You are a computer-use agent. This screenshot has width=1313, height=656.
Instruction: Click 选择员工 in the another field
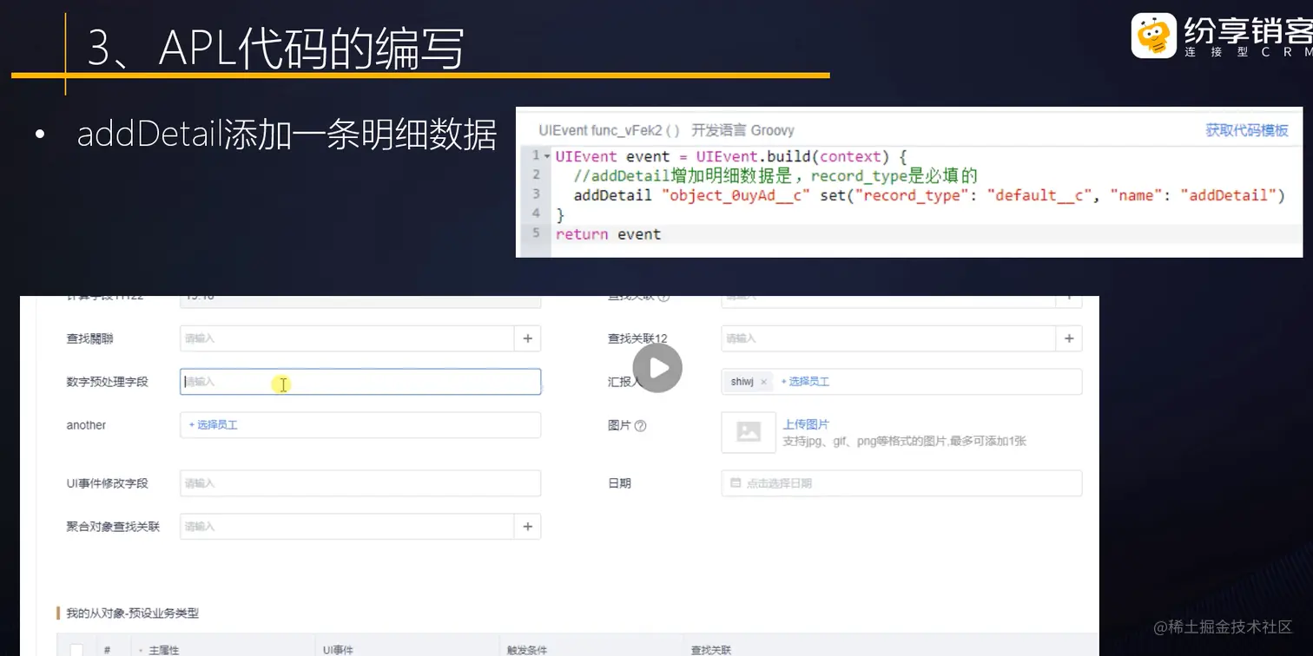tap(213, 425)
